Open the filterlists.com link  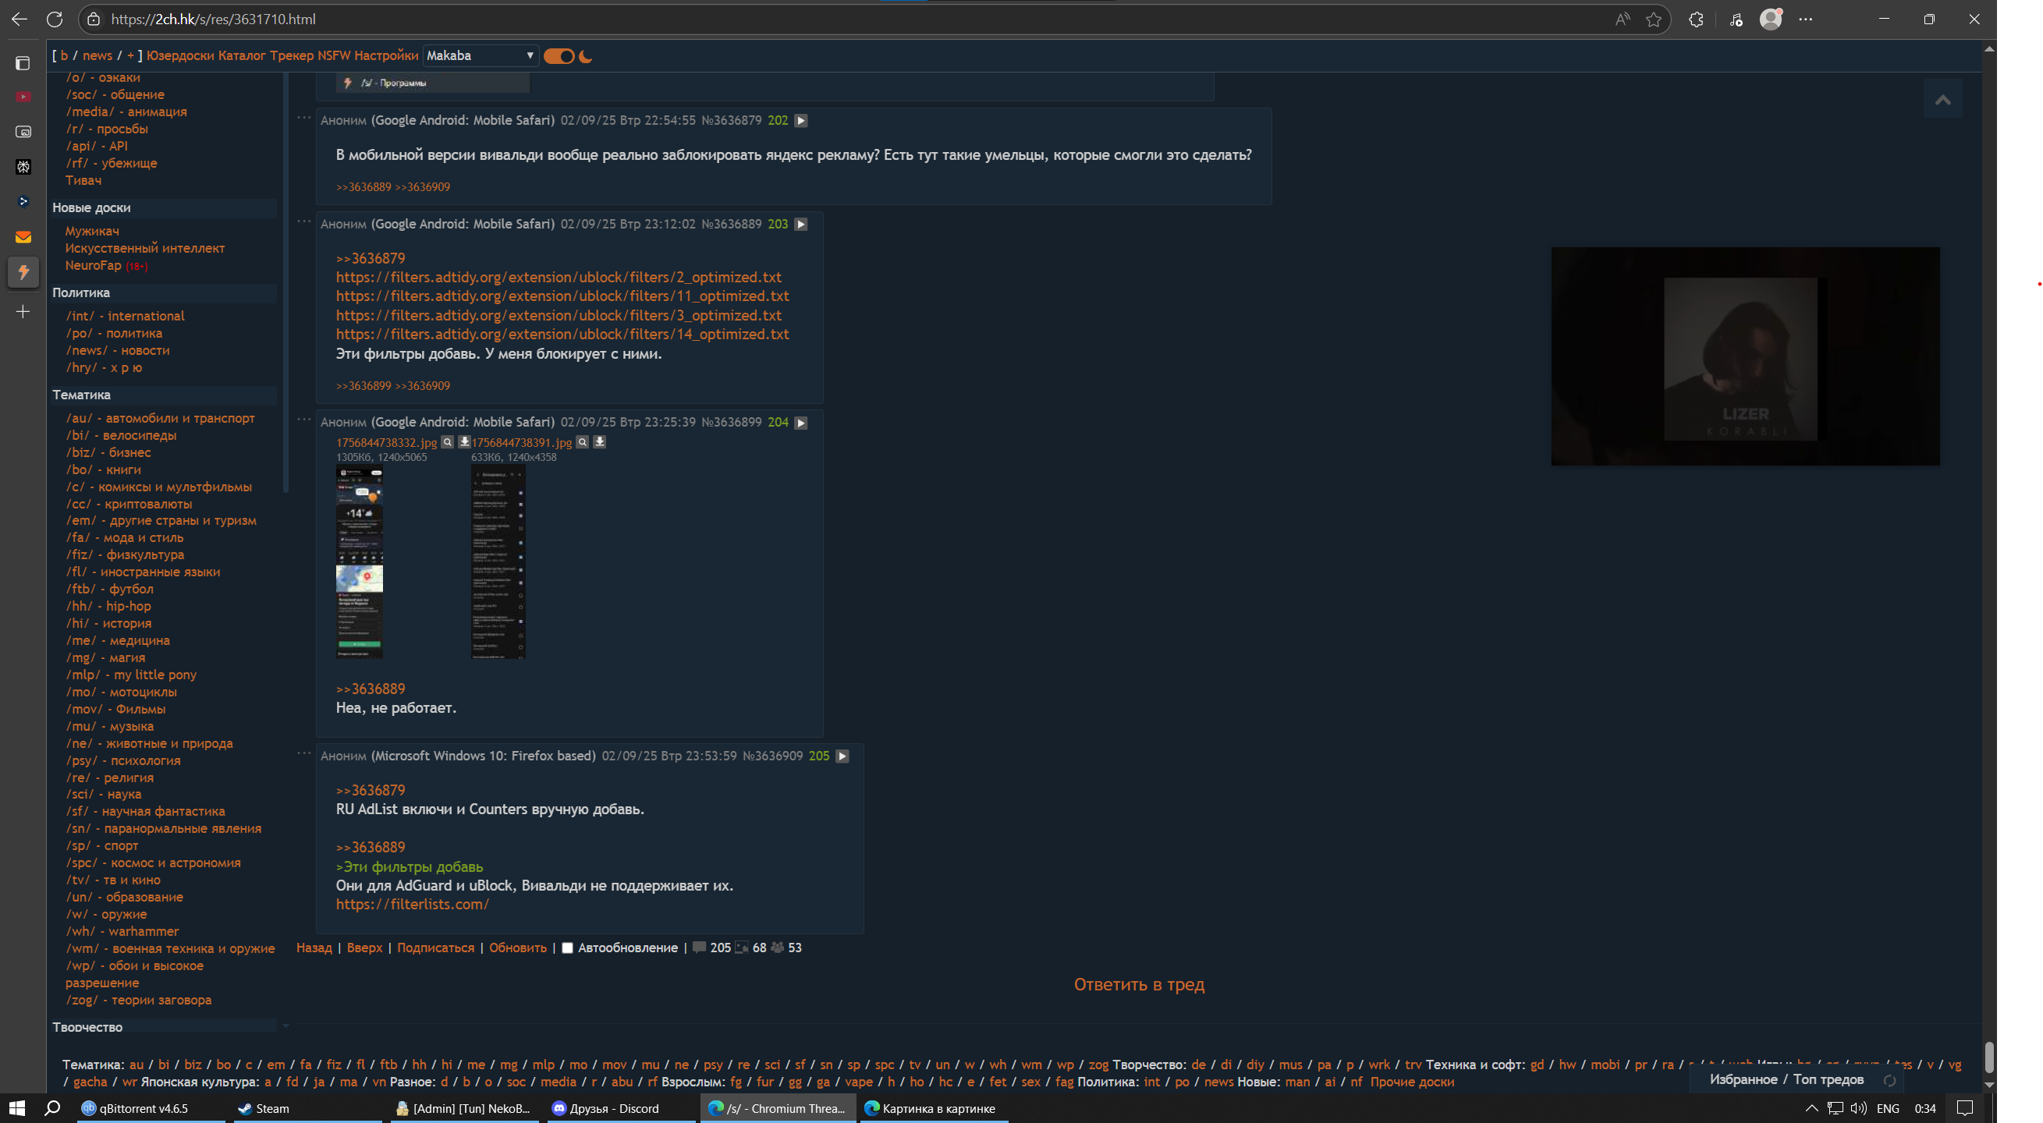(413, 904)
